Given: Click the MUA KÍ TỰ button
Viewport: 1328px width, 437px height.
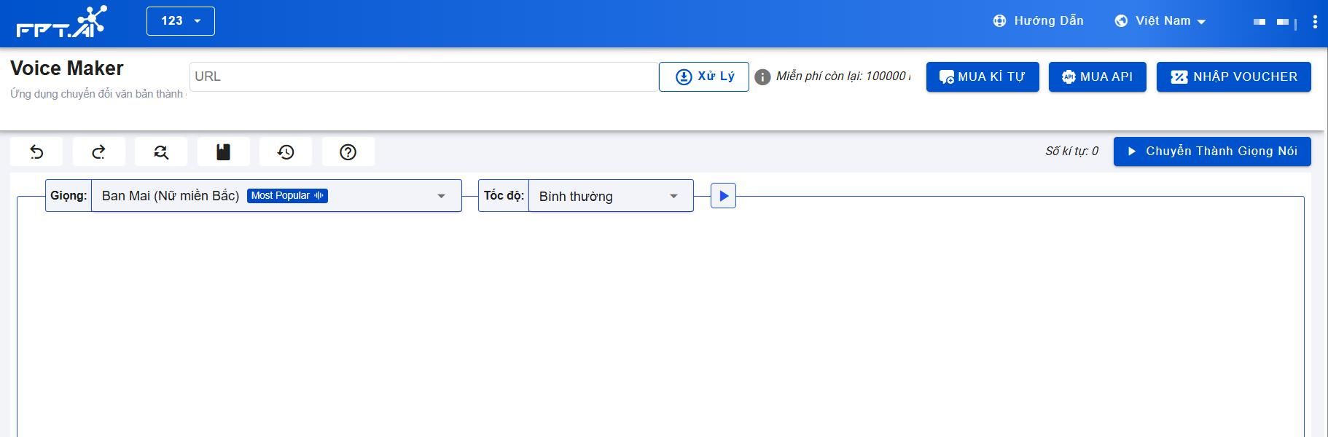Looking at the screenshot, I should tap(983, 76).
